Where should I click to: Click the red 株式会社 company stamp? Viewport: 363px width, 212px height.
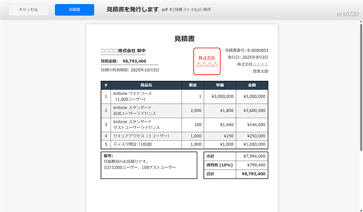click(207, 61)
